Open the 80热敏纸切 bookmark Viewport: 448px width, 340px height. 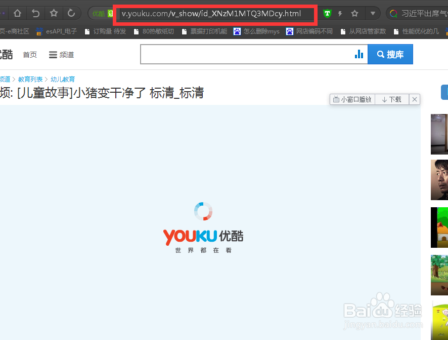pyautogui.click(x=154, y=31)
